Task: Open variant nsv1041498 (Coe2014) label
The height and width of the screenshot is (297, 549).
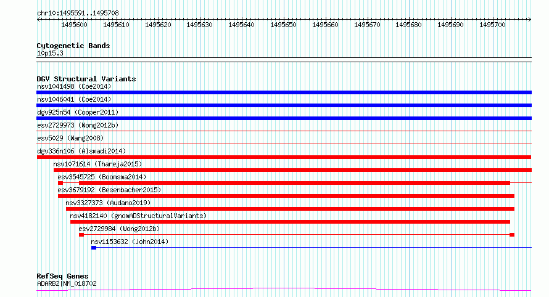Action: pyautogui.click(x=74, y=86)
